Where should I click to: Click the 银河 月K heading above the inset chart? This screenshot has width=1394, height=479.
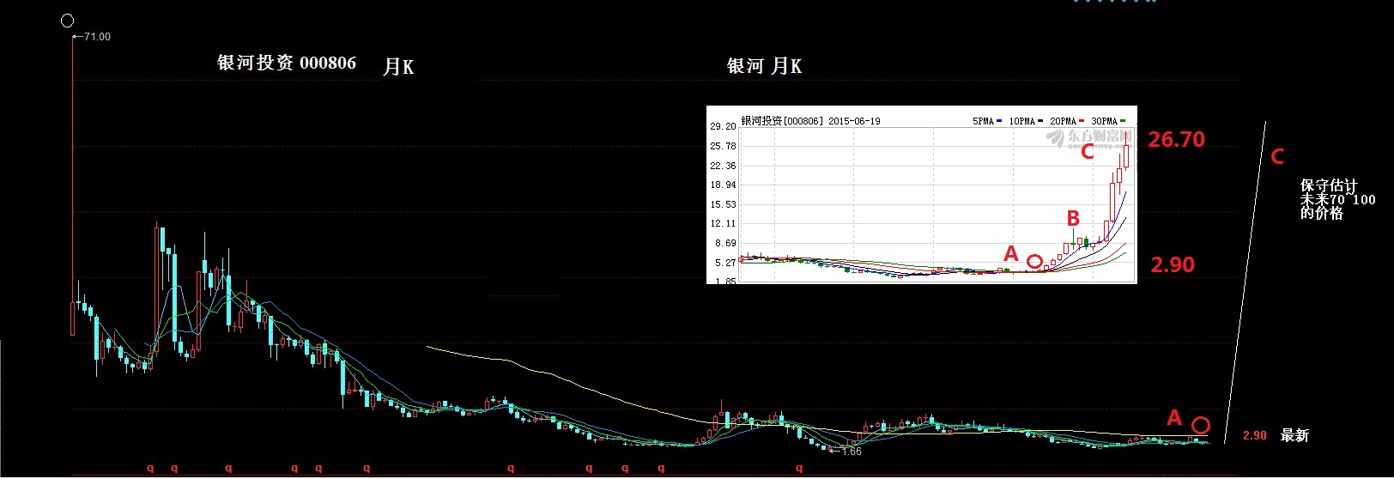pyautogui.click(x=764, y=66)
